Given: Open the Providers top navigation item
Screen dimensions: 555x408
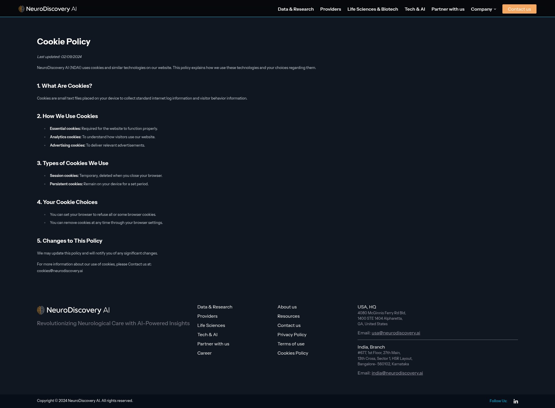Looking at the screenshot, I should click(x=330, y=9).
